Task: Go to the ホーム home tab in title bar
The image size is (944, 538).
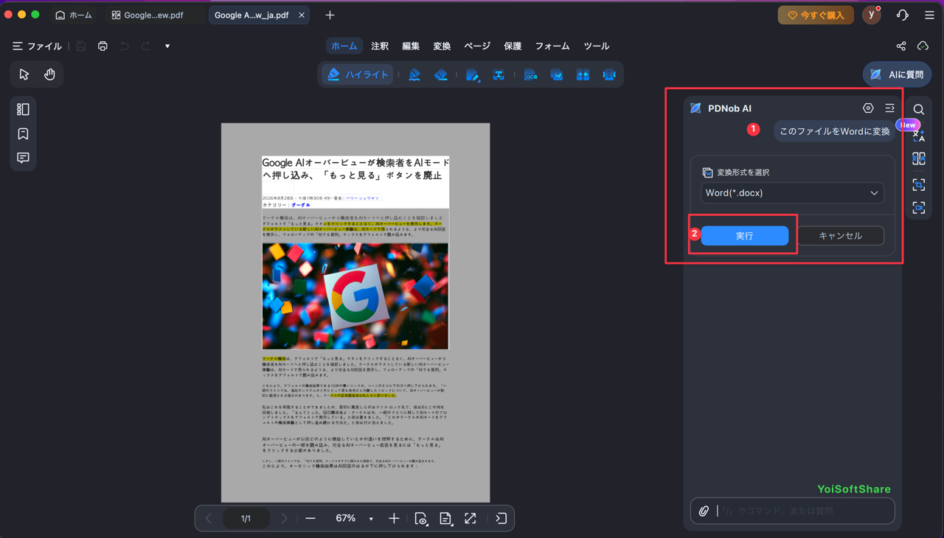Action: point(74,15)
